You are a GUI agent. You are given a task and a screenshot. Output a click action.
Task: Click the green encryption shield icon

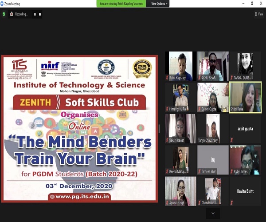point(4,14)
